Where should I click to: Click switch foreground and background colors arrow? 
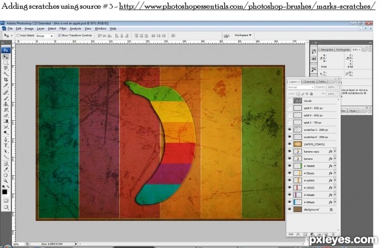click(x=8, y=187)
